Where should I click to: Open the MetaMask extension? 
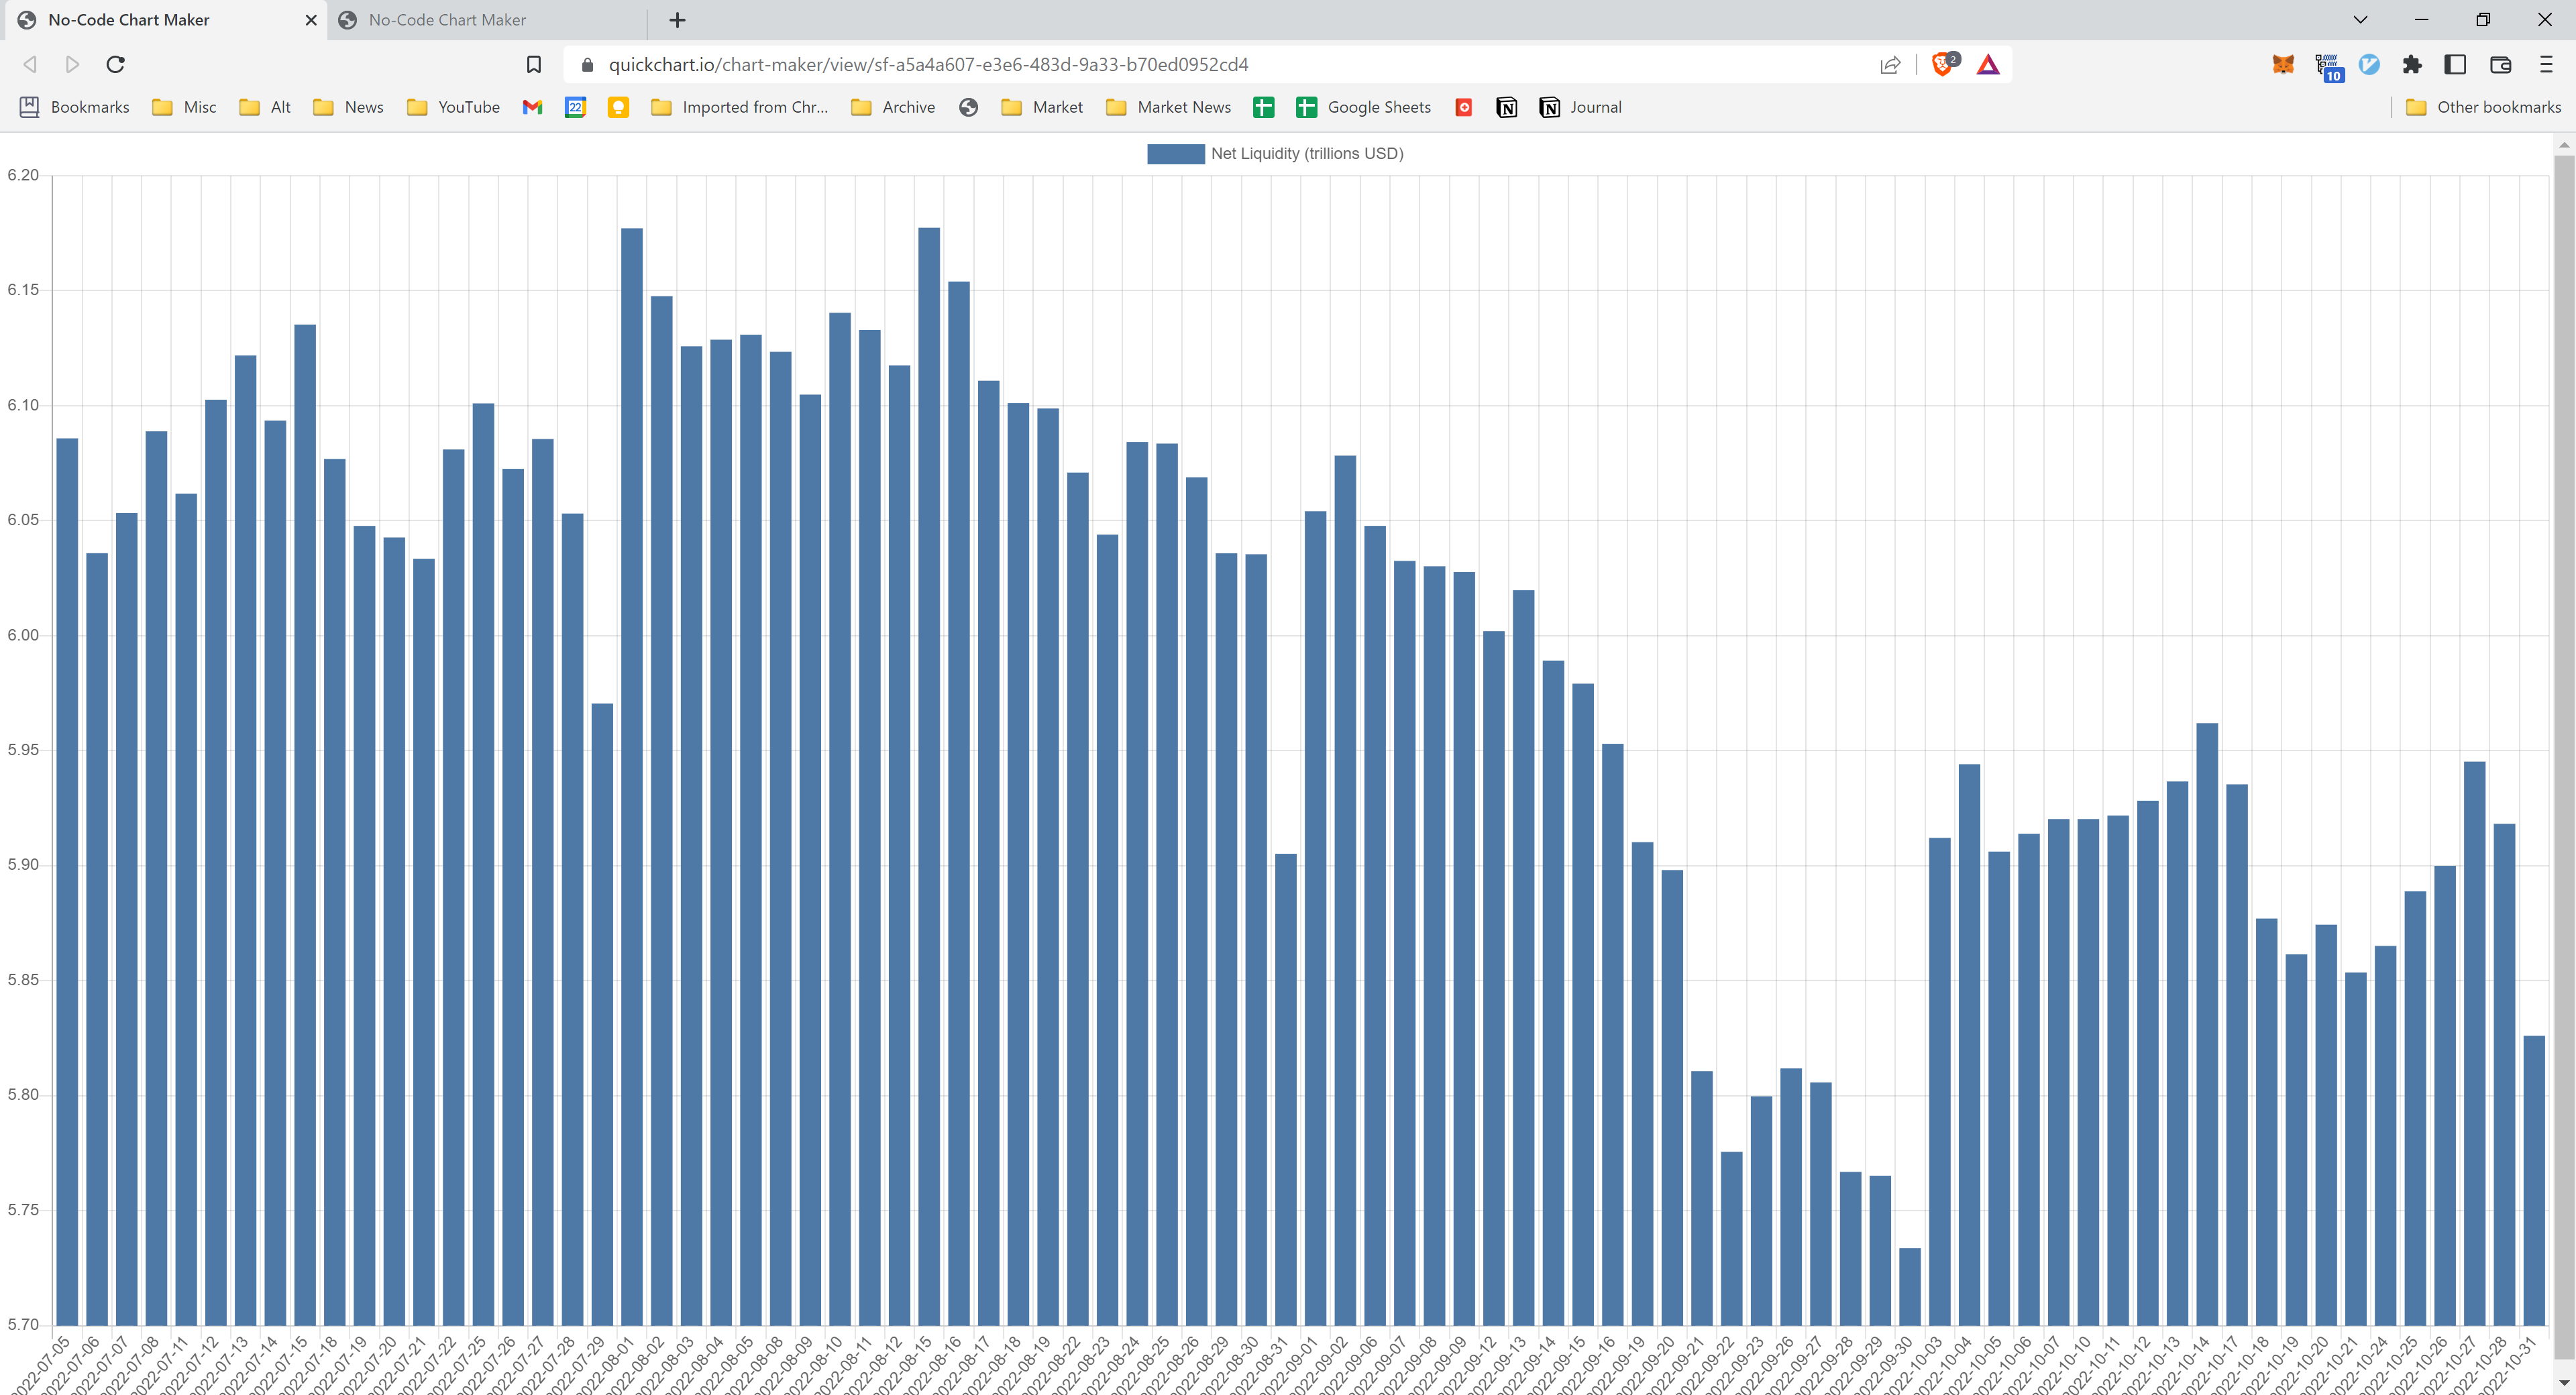point(2283,64)
